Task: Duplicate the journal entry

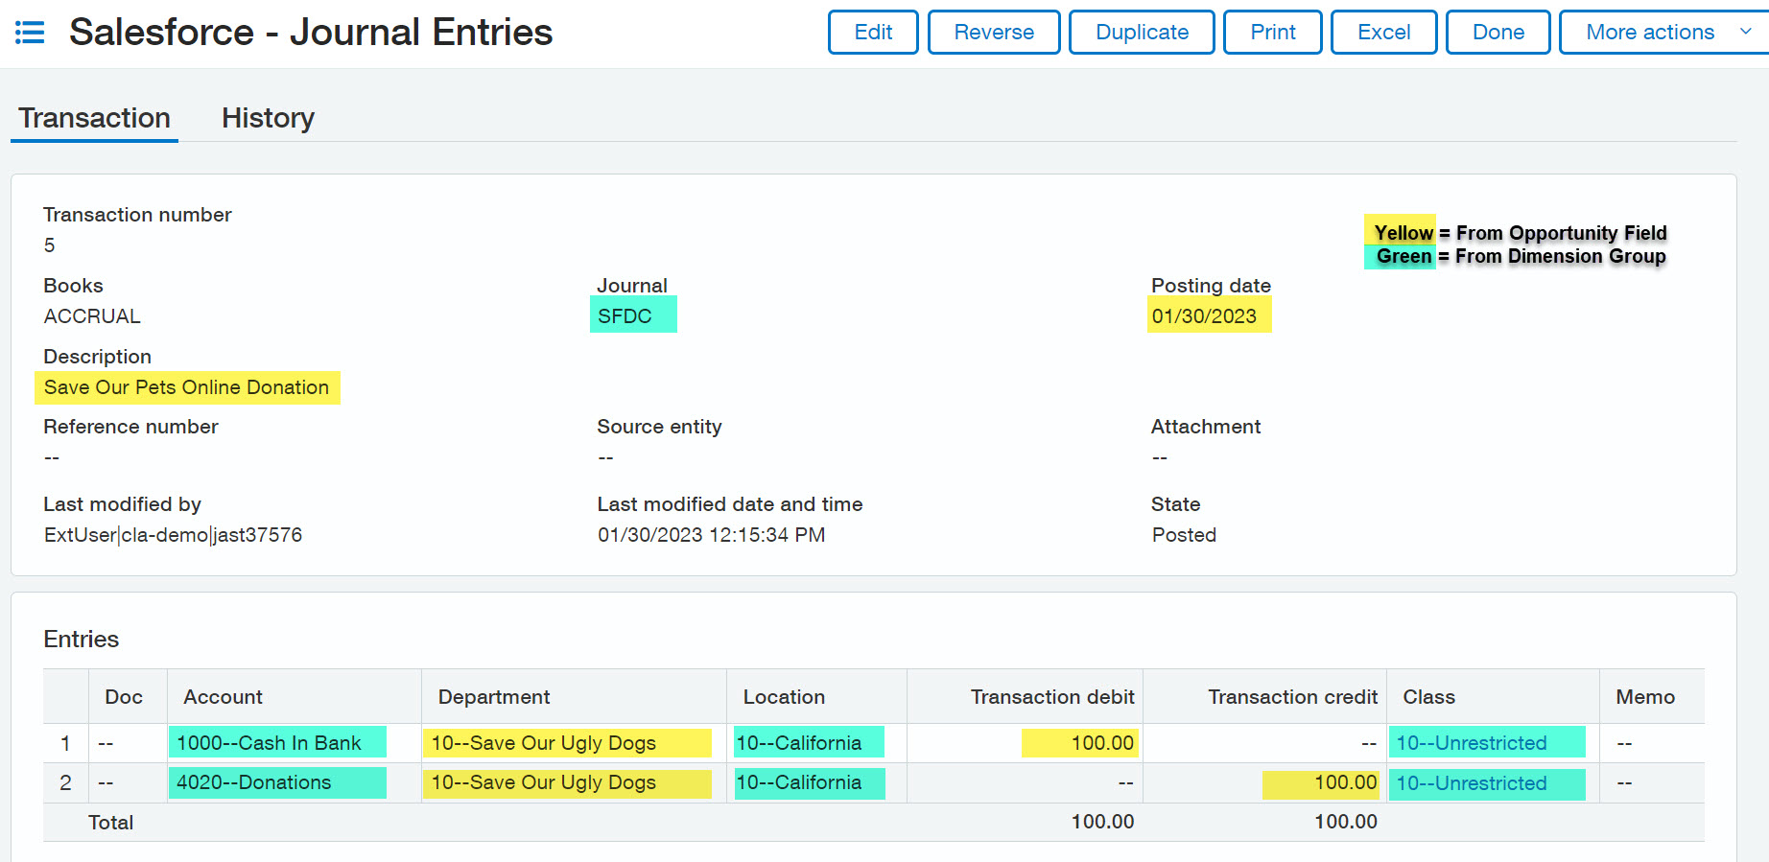Action: coord(1141,33)
